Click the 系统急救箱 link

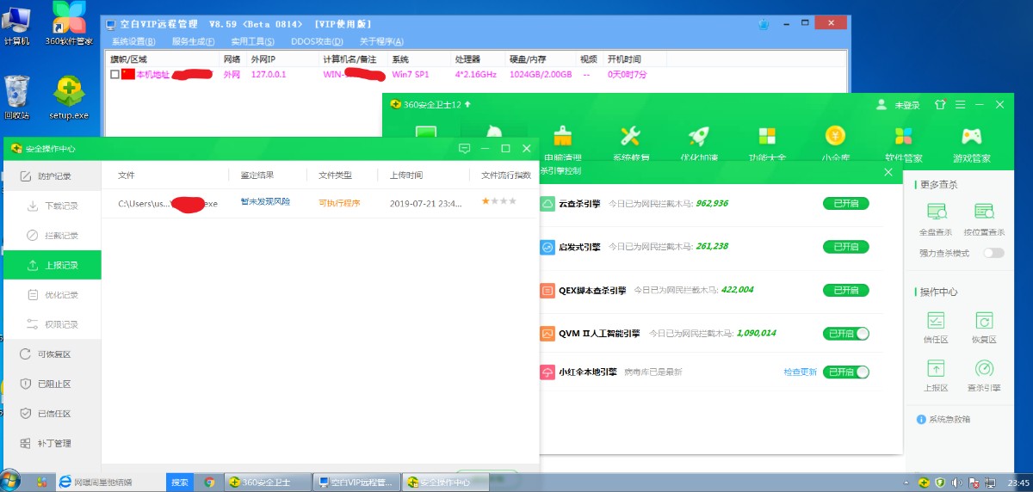943,419
